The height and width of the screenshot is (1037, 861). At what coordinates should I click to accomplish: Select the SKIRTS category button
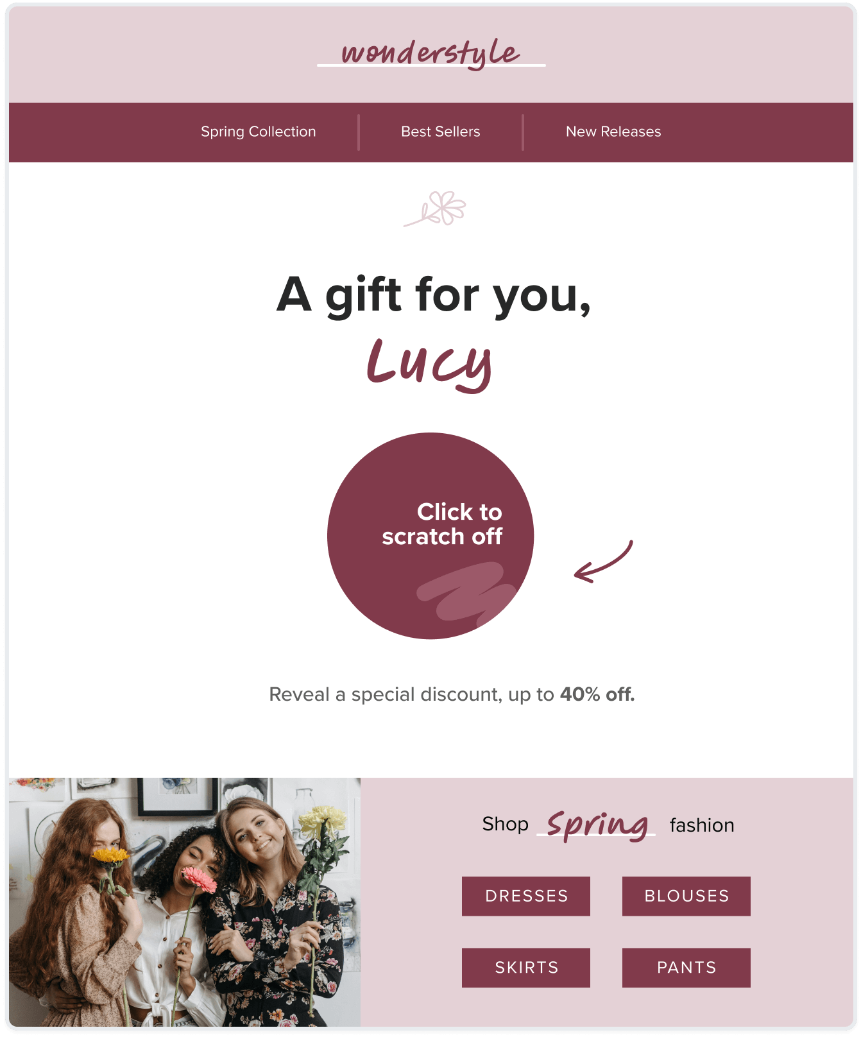coord(526,968)
